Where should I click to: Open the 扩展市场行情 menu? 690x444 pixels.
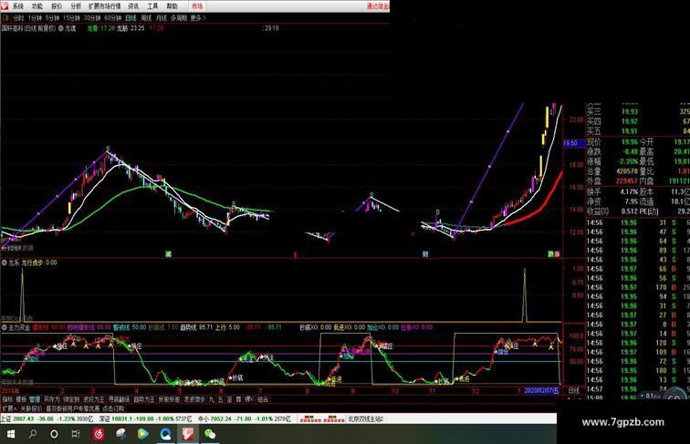click(x=105, y=6)
